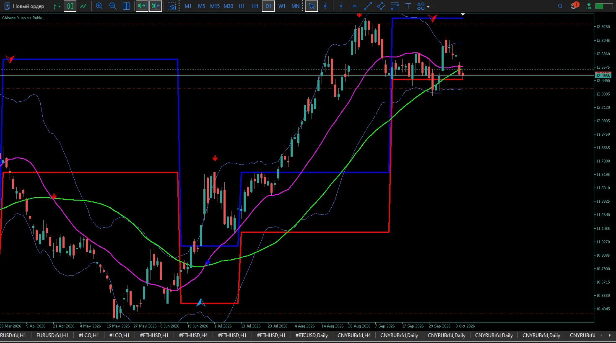Image resolution: width=616 pixels, height=343 pixels.
Task: Toggle chart shift from right edge
Action: click(155, 6)
